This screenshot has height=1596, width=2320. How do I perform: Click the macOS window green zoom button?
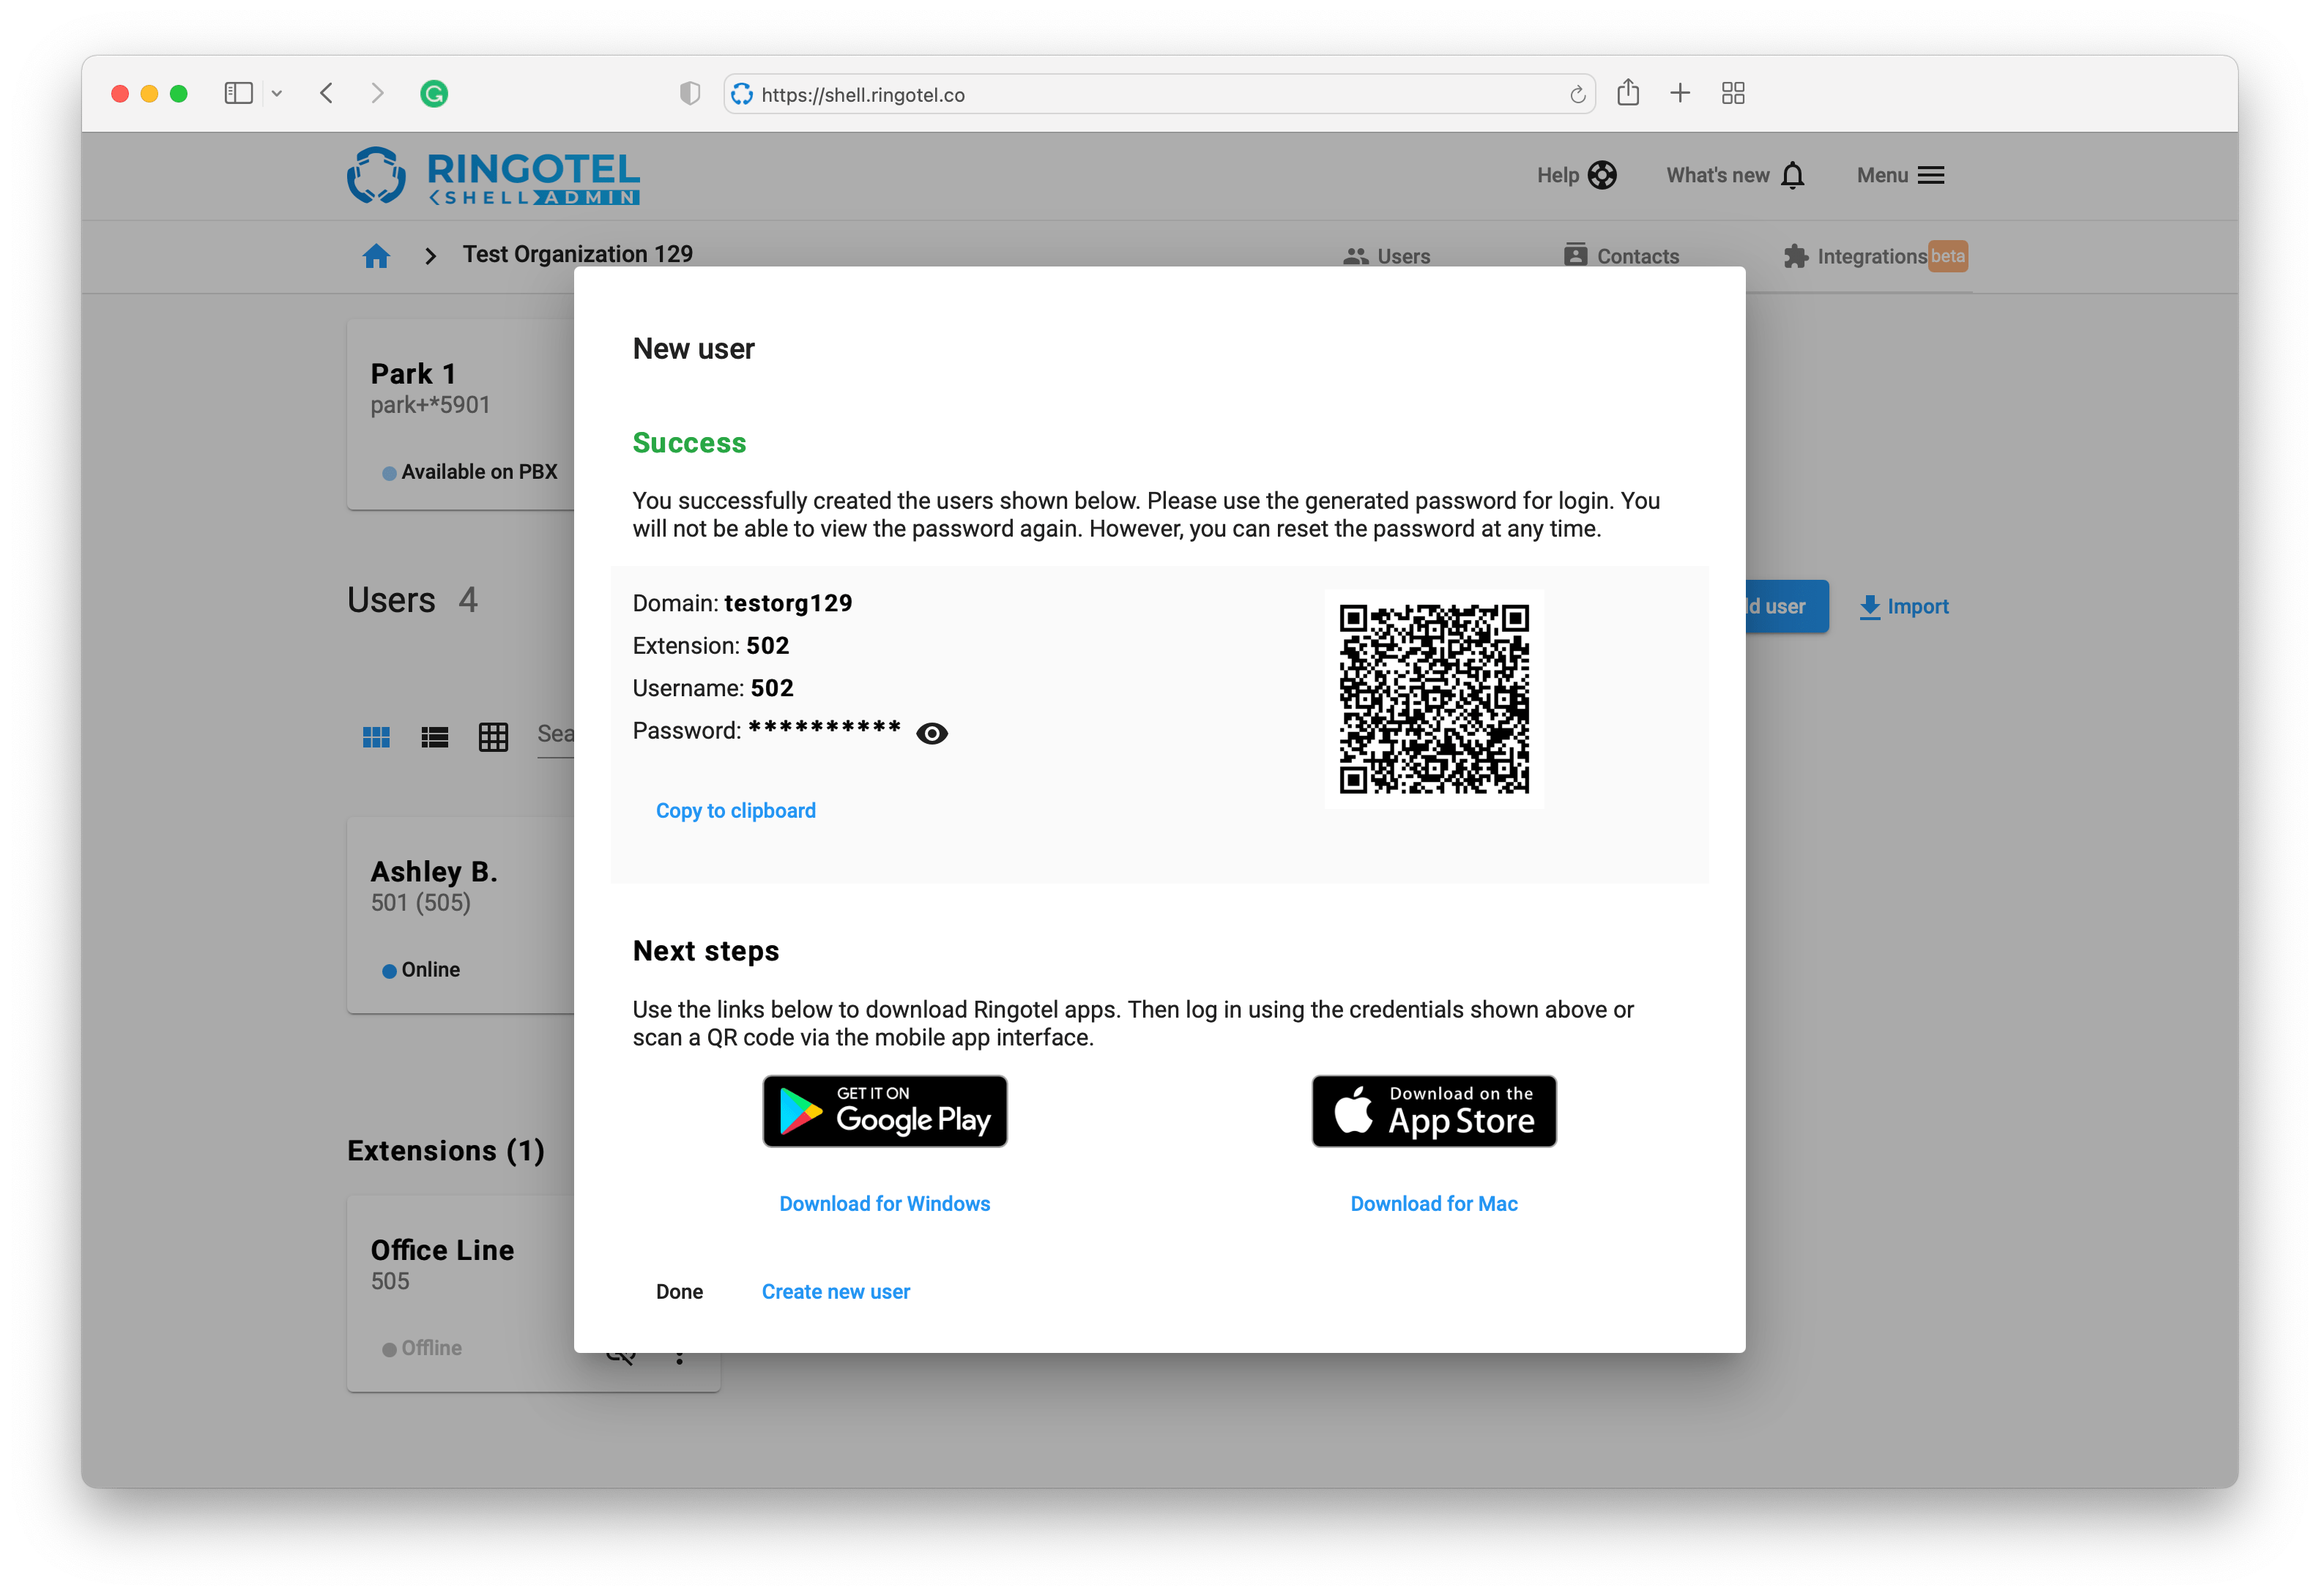(x=179, y=93)
